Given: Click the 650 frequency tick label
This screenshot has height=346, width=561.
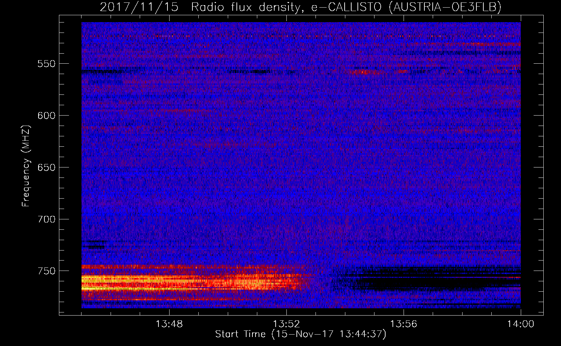Looking at the screenshot, I should [46, 167].
